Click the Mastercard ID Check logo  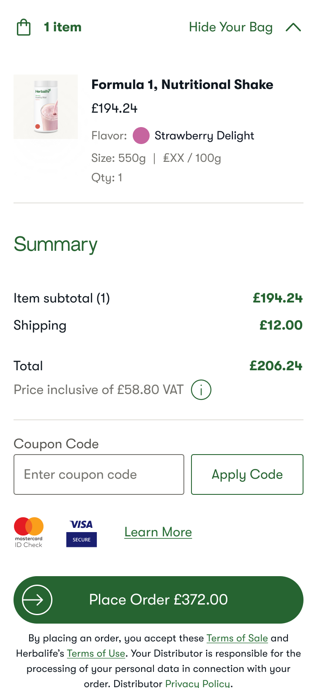[x=29, y=533]
